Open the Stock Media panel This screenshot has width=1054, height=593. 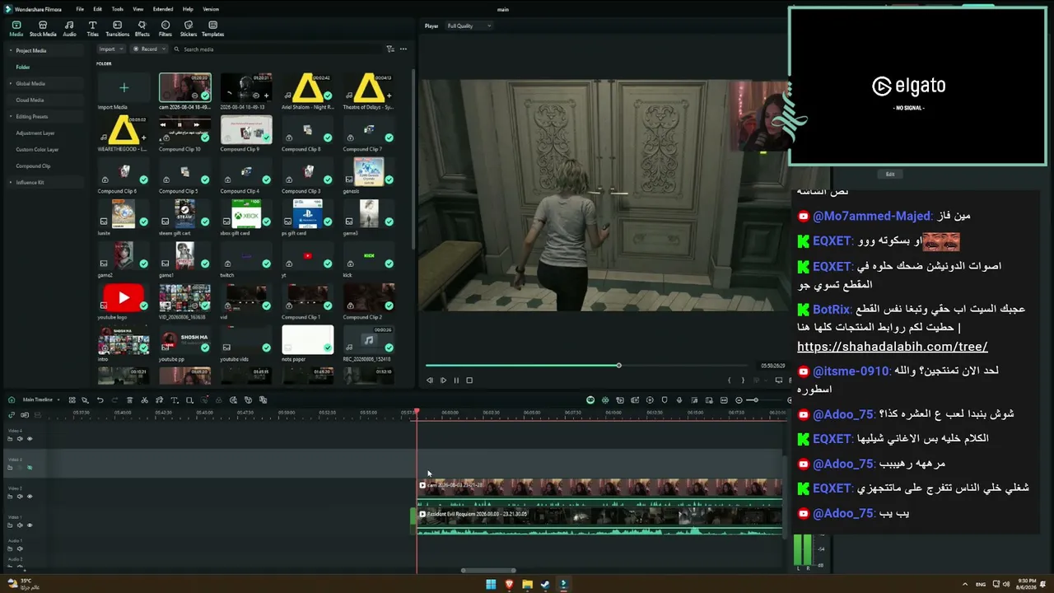click(43, 29)
